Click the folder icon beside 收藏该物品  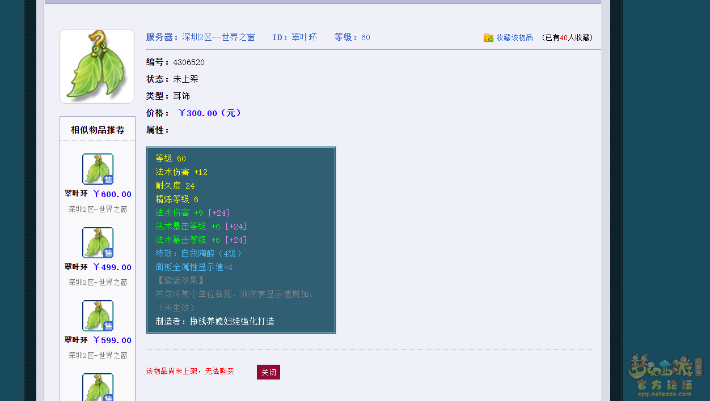click(488, 37)
